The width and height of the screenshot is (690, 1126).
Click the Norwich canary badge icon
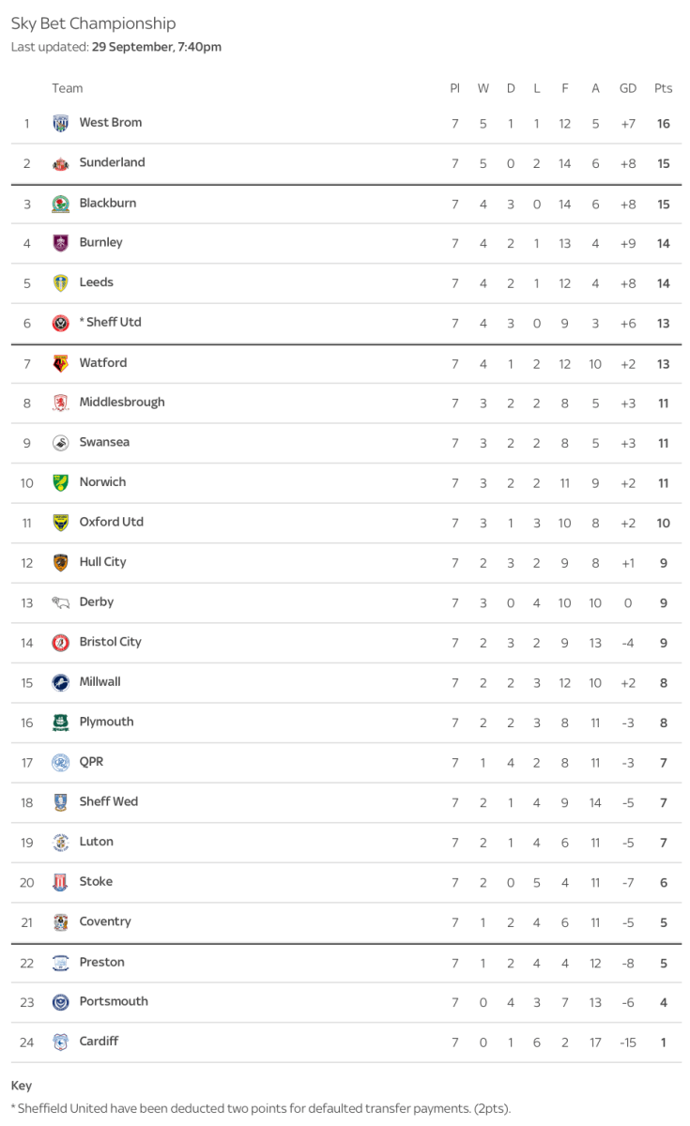(60, 482)
